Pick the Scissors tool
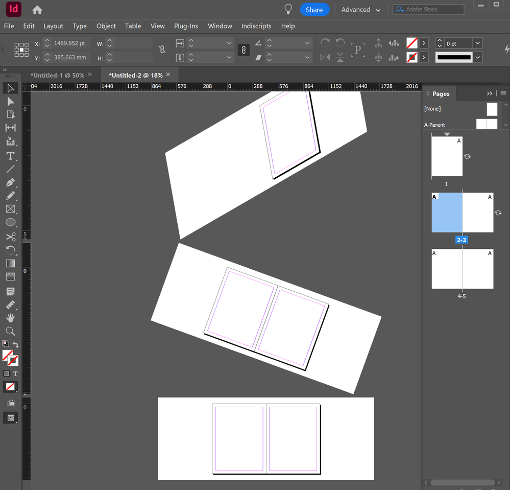 pos(10,237)
